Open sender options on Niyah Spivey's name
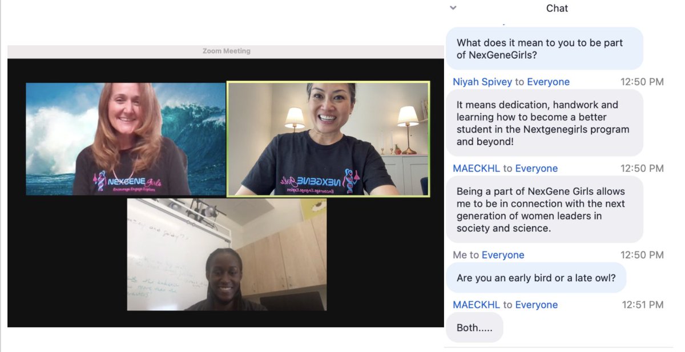The height and width of the screenshot is (352, 685). 481,82
